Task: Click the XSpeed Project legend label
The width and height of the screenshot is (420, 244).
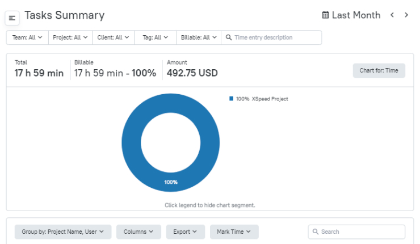Action: point(270,99)
